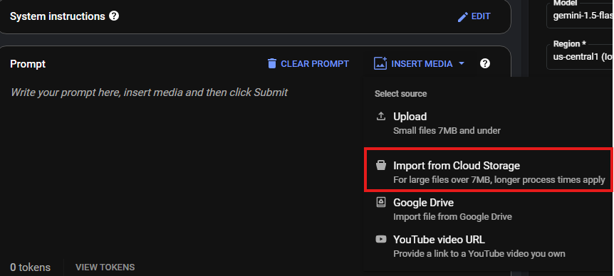Open the Region dropdown showing us-central1

click(x=580, y=57)
